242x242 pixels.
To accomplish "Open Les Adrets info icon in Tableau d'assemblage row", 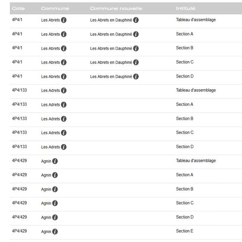I will point(64,90).
